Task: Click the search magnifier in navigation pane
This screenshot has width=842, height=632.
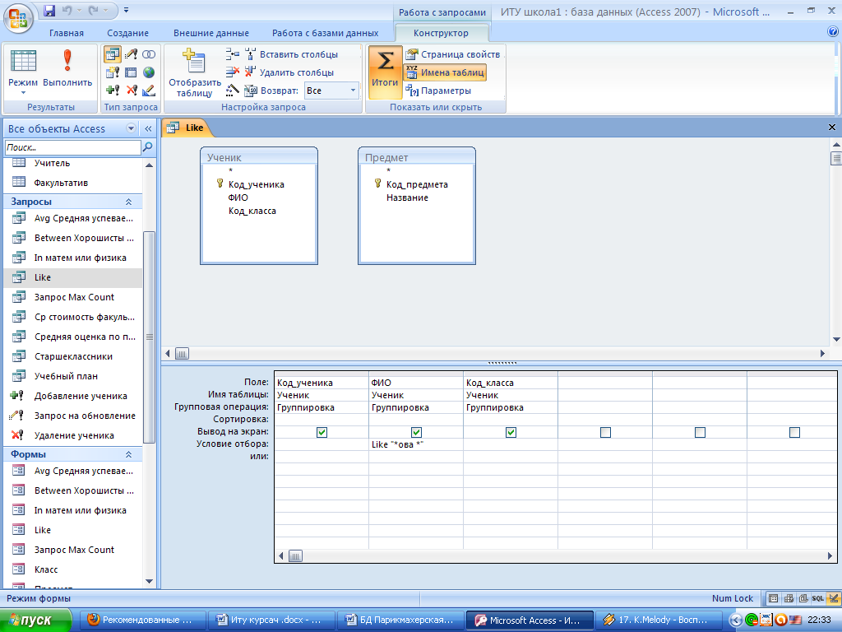Action: 148,146
